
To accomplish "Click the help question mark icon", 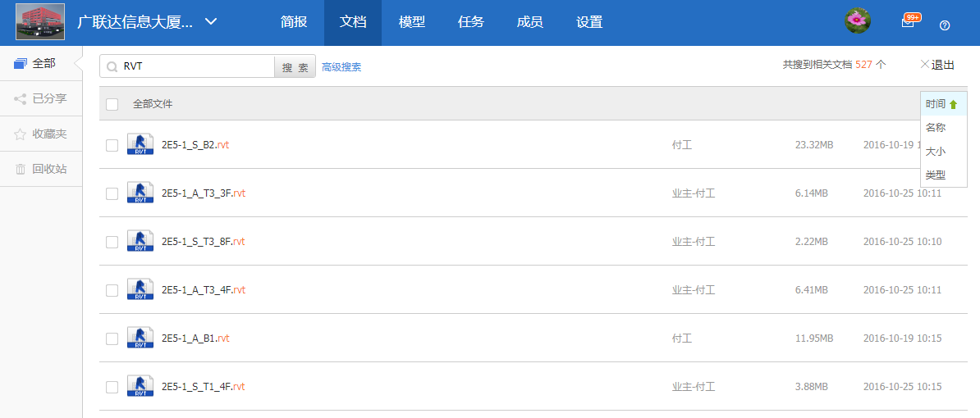I will (945, 25).
